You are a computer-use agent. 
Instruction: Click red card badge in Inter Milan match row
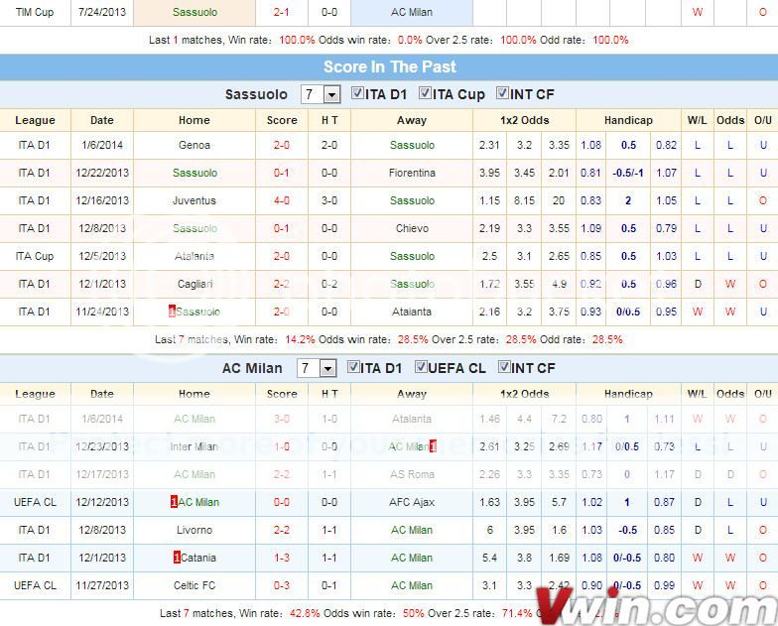[x=433, y=446]
